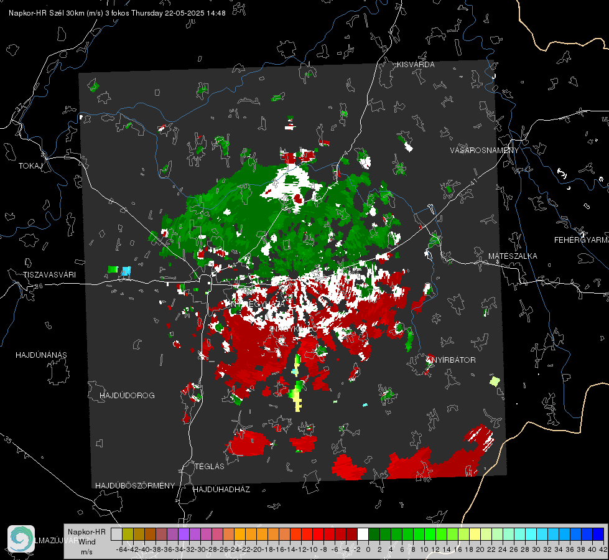Click the TOKAJ city label

pyautogui.click(x=30, y=166)
